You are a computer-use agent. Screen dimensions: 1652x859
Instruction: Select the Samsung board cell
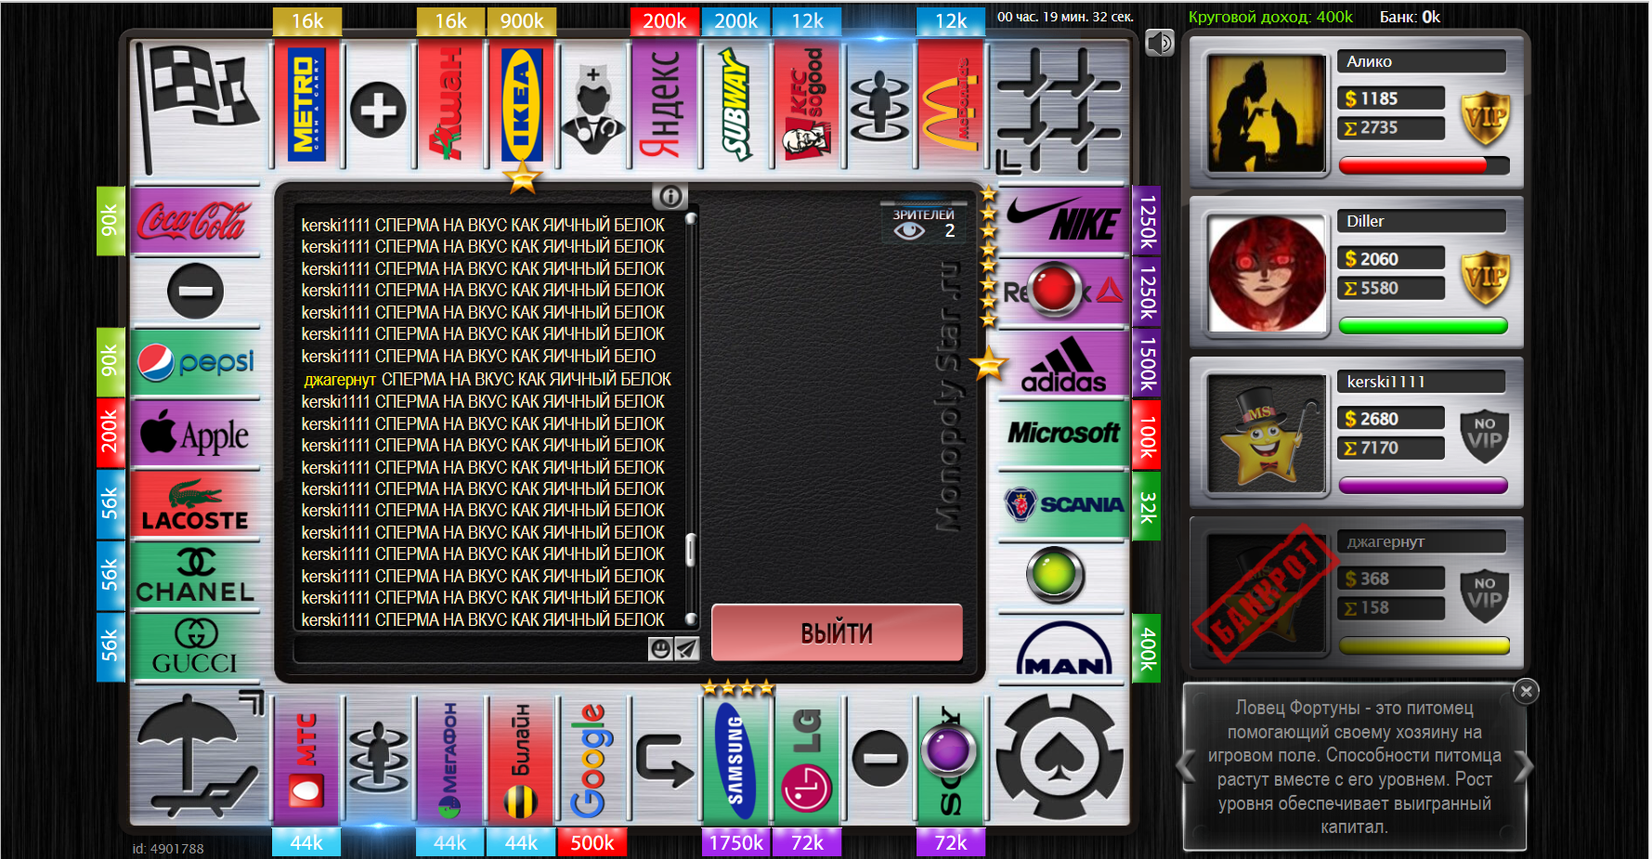click(735, 760)
